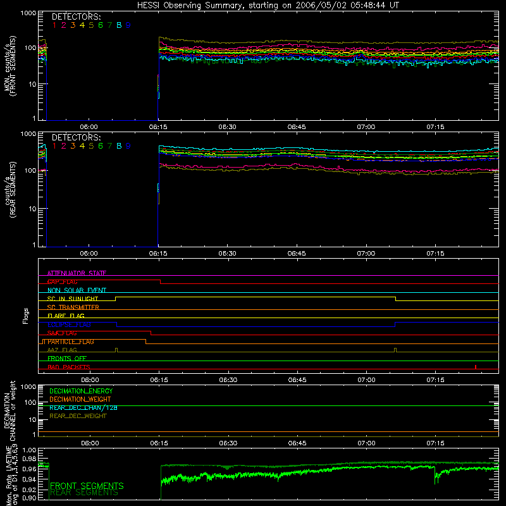Click the DETECTORS: label in front segments plot
Viewport: 506px width, 506px height.
point(76,16)
